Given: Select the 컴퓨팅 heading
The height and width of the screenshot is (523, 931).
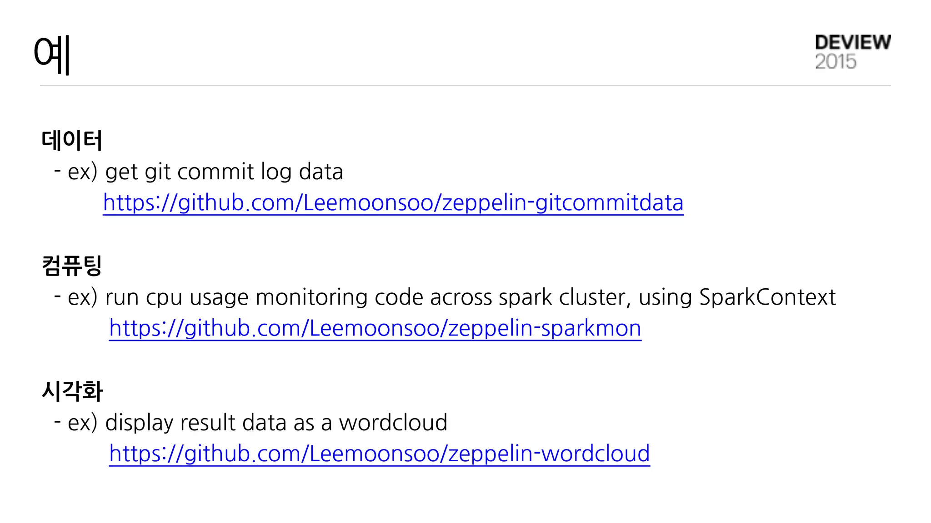Looking at the screenshot, I should tap(72, 266).
